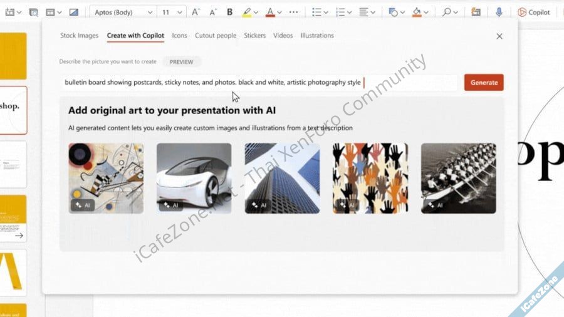564x317 pixels.
Task: Open the Aptos (Body) font dropdown
Action: (123, 12)
